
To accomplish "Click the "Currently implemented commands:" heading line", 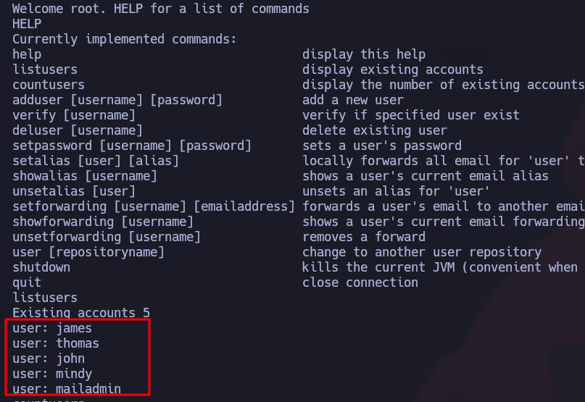I will (125, 39).
